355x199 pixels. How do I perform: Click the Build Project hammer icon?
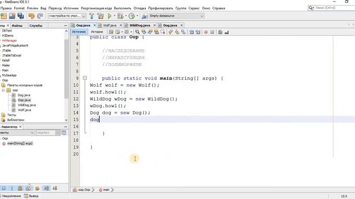coord(92,16)
